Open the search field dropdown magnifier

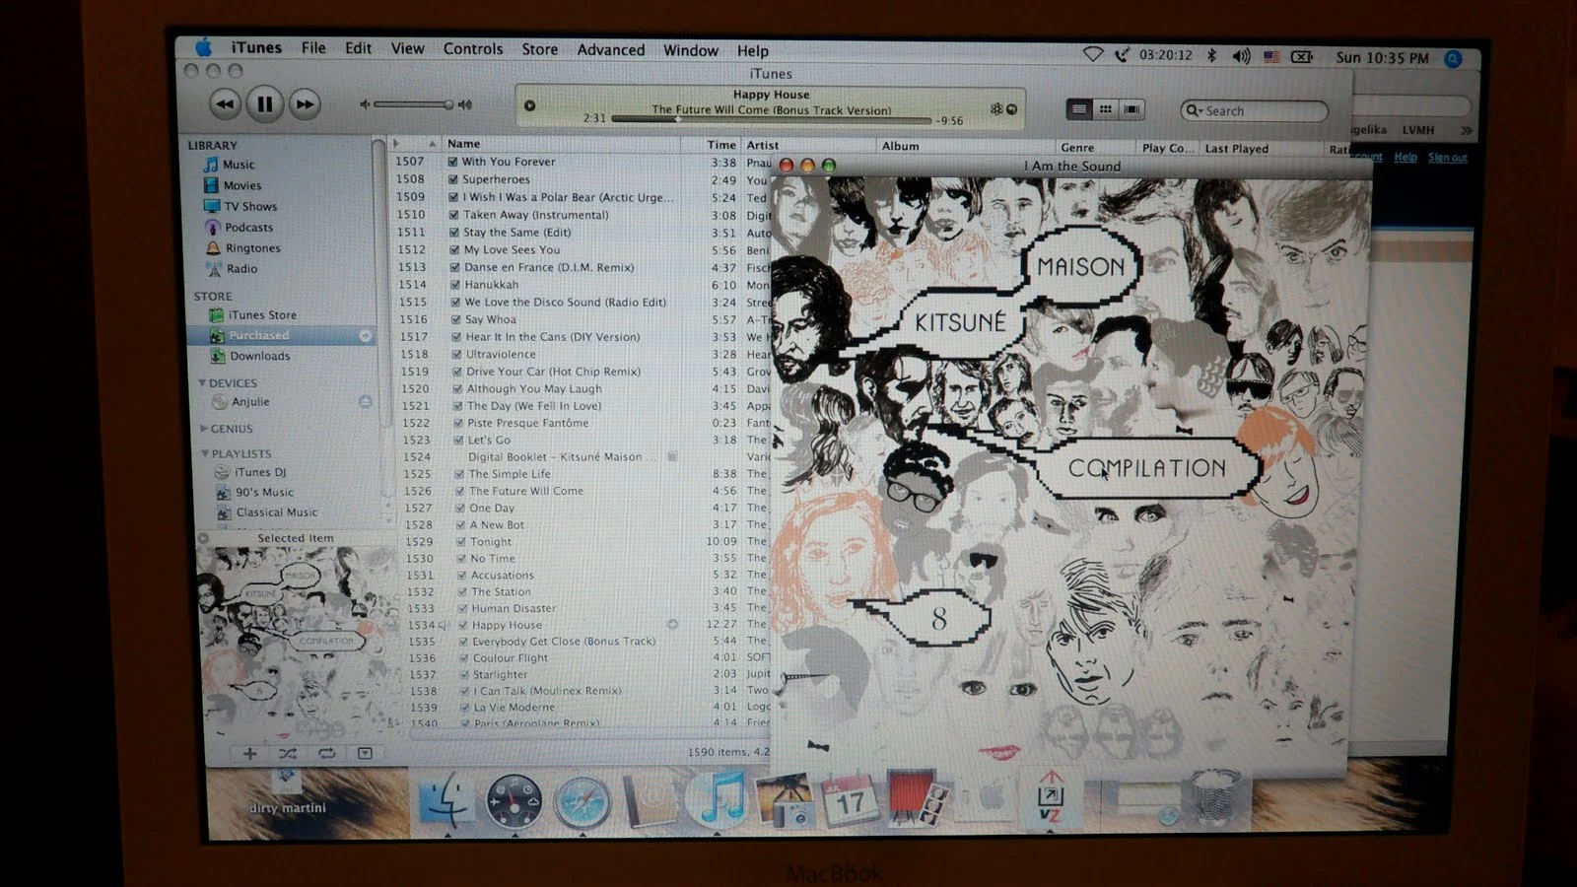pos(1194,110)
